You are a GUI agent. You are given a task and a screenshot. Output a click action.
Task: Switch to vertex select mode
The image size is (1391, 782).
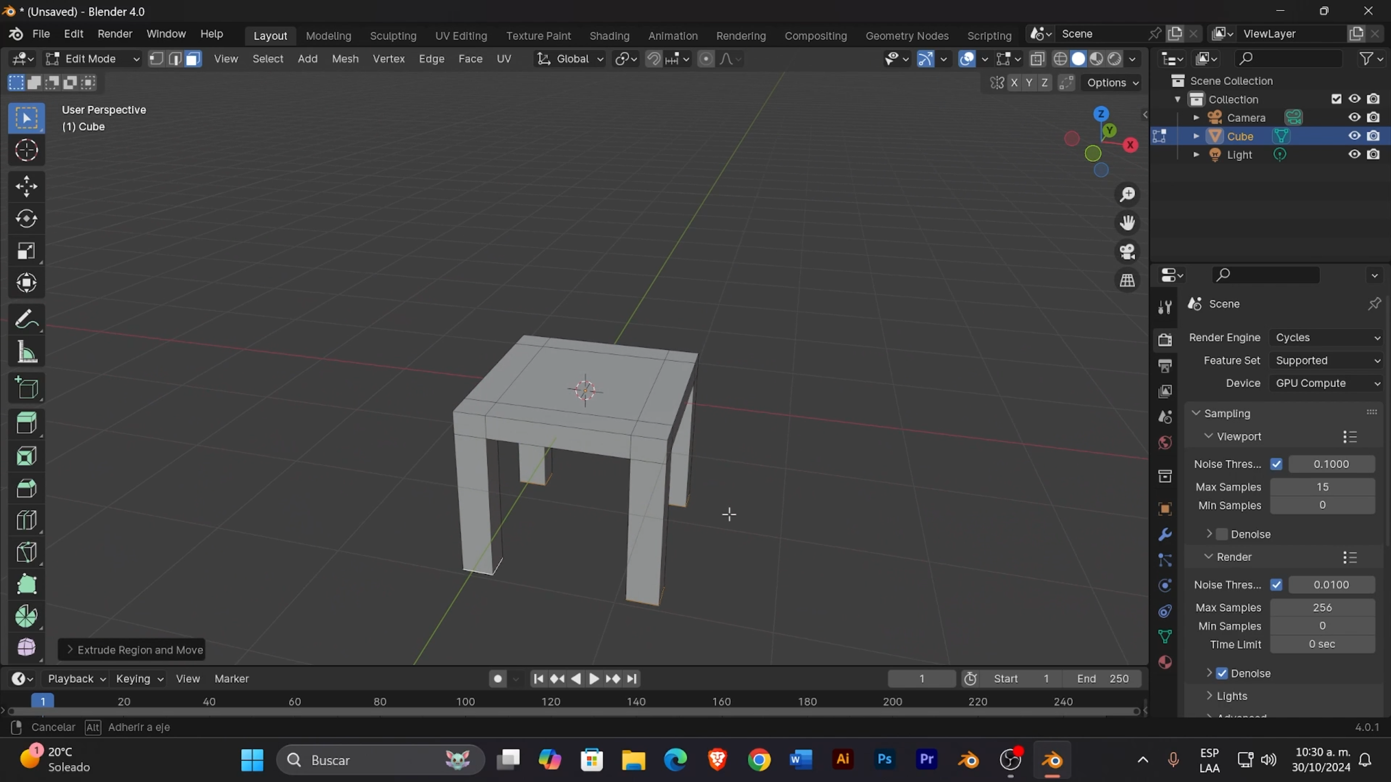click(157, 59)
